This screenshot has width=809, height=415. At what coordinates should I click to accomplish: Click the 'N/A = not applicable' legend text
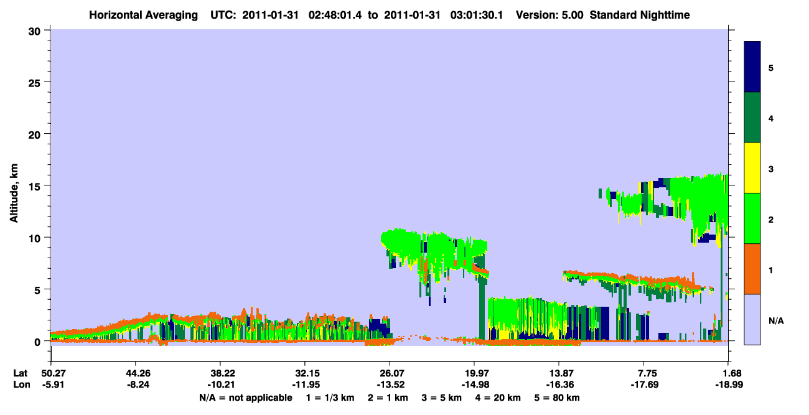(x=245, y=398)
